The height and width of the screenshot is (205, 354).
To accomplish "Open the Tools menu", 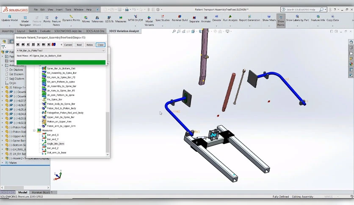I will (68, 9).
